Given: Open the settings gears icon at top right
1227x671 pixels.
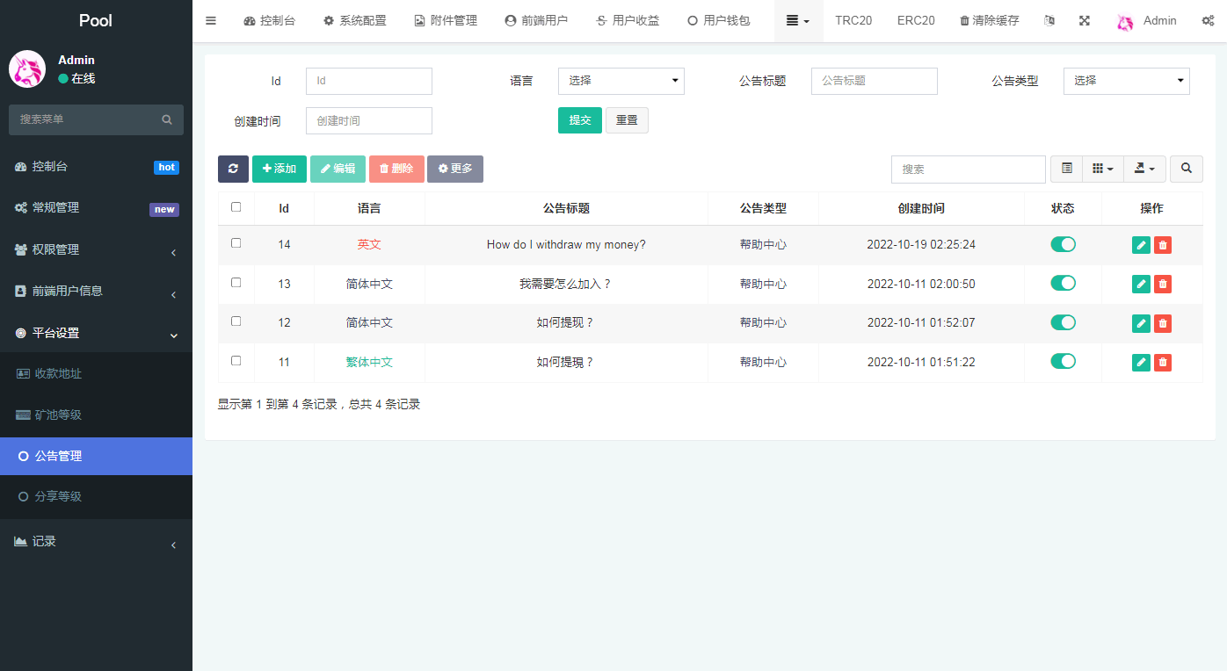Looking at the screenshot, I should pyautogui.click(x=1208, y=20).
